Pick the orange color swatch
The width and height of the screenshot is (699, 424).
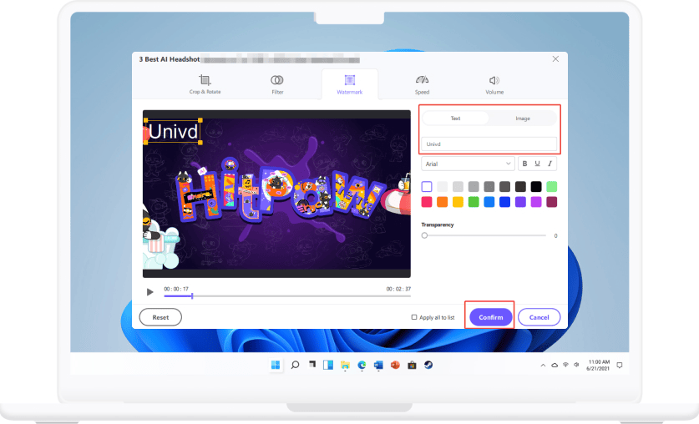pyautogui.click(x=443, y=202)
